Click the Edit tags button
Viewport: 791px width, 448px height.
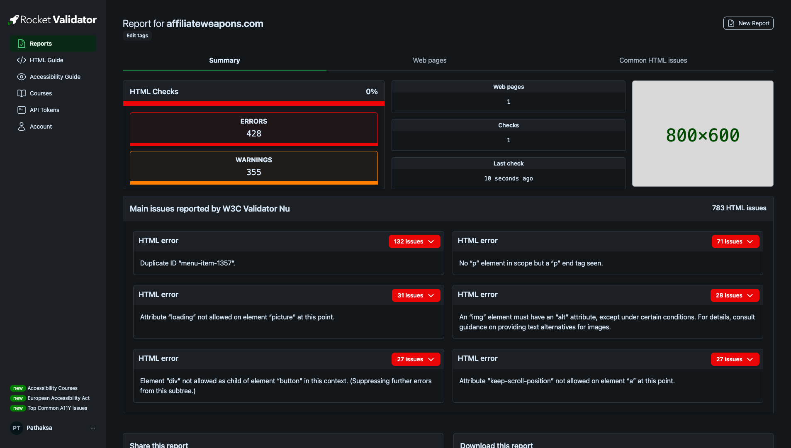pos(137,35)
